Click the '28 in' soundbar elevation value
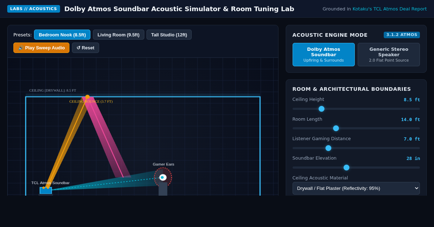 coord(413,159)
